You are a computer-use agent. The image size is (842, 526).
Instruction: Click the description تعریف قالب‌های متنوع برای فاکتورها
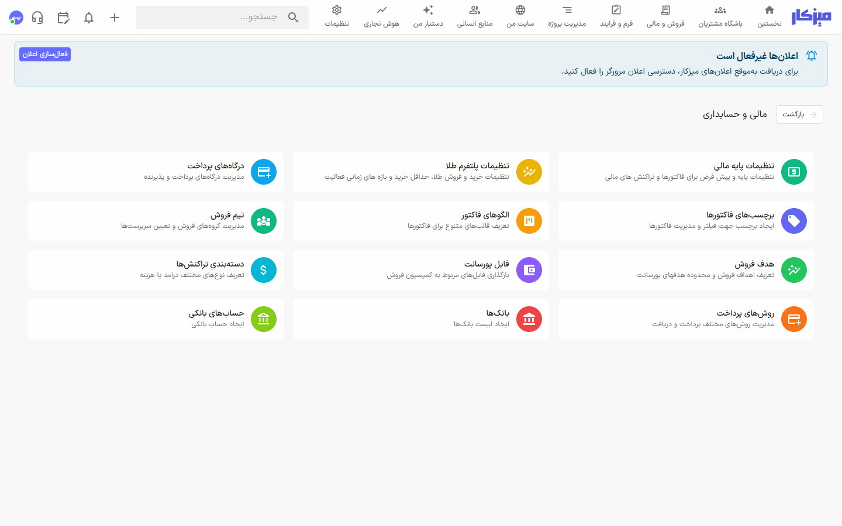[x=458, y=226]
